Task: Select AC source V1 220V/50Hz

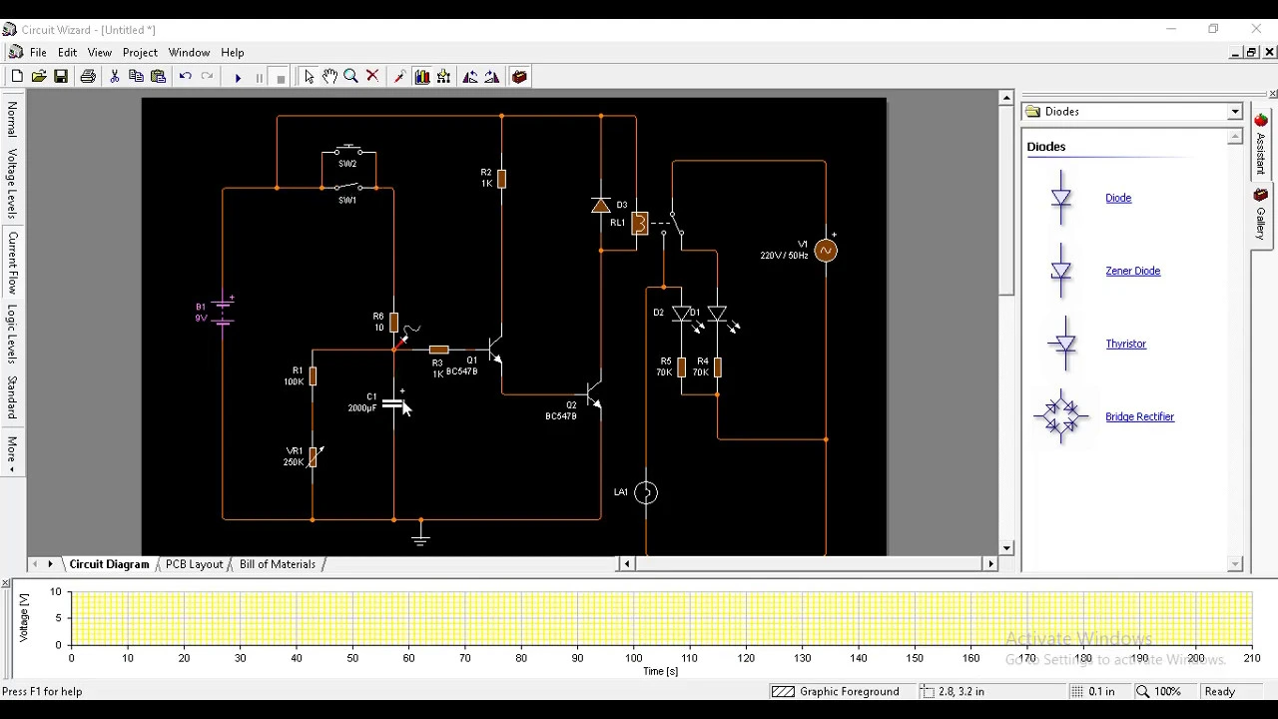Action: [x=826, y=251]
